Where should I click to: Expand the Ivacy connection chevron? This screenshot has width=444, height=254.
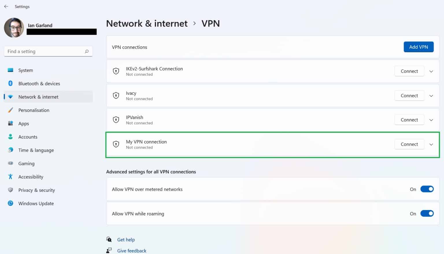click(431, 95)
